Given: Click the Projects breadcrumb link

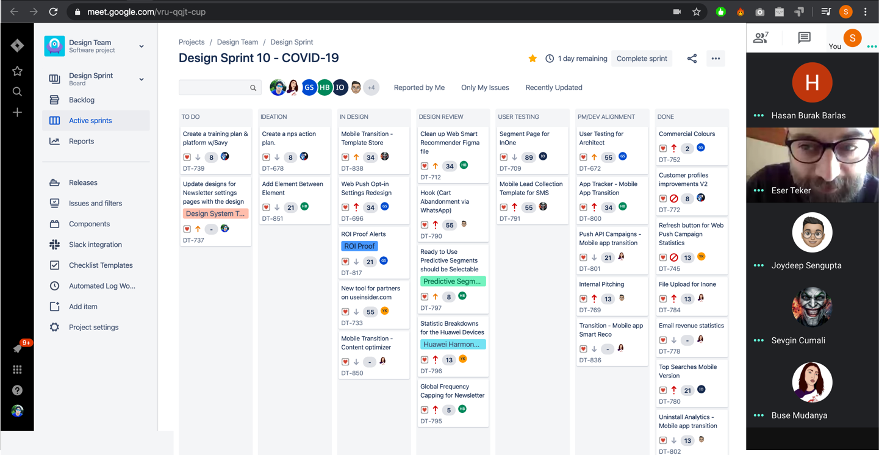Looking at the screenshot, I should coord(192,42).
